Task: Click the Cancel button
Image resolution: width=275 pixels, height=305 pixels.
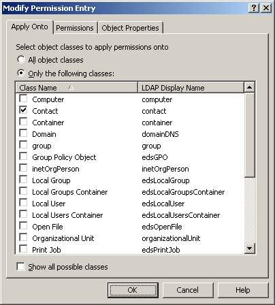Action: click(x=188, y=290)
